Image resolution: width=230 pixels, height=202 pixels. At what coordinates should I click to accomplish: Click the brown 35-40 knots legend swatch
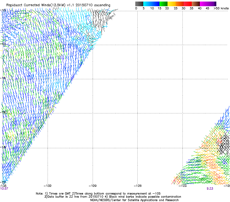(x=196, y=4)
